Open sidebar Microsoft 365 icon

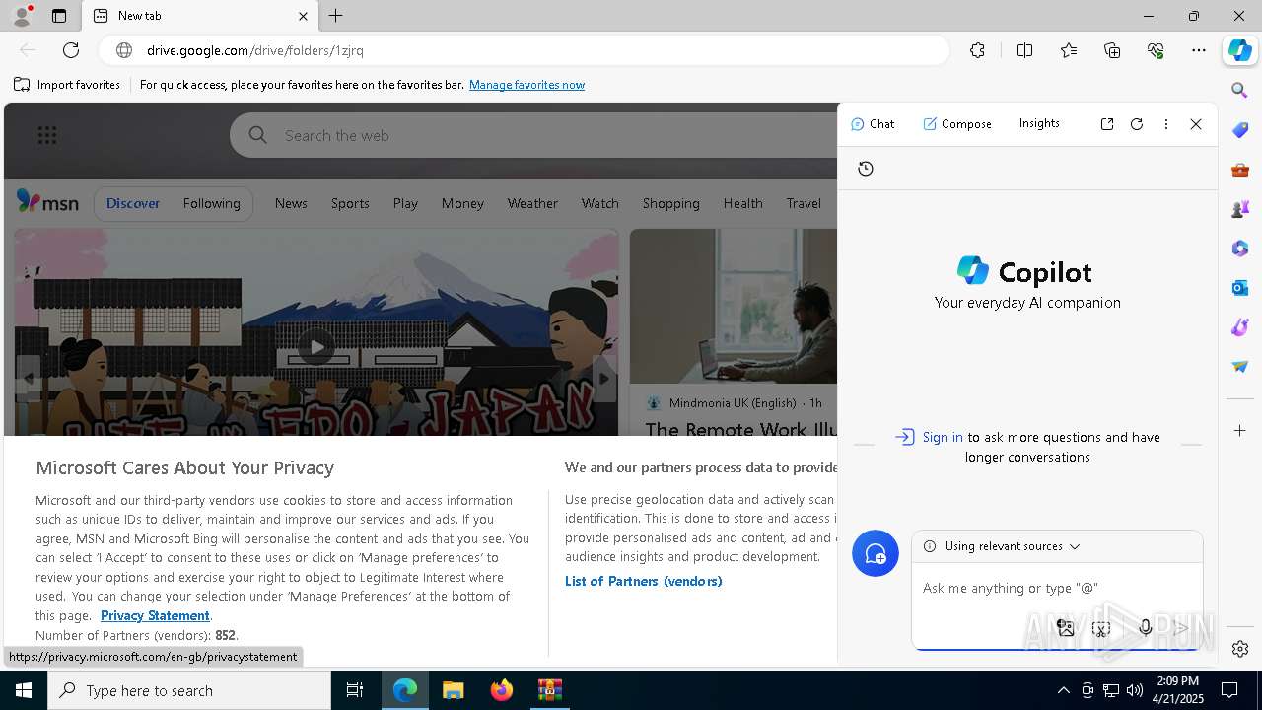pyautogui.click(x=1240, y=248)
